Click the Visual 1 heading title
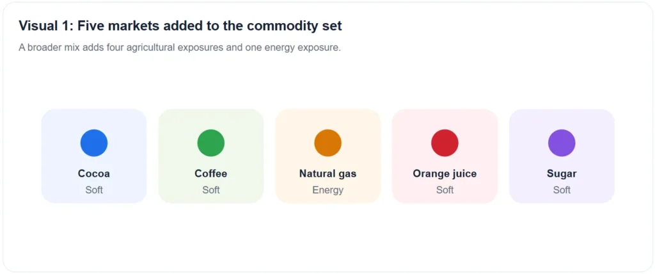This screenshot has height=274, width=655. coord(180,26)
